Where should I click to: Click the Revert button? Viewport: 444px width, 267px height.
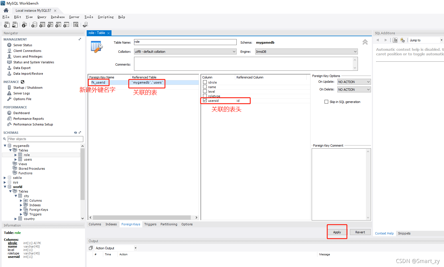[x=360, y=232]
